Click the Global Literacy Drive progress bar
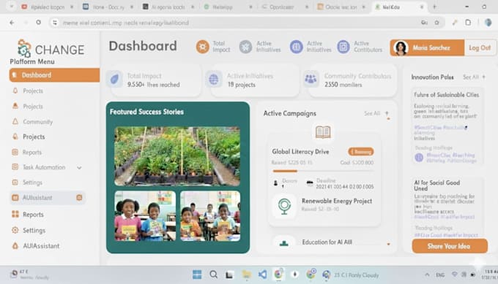This screenshot has height=284, width=498. pyautogui.click(x=323, y=171)
